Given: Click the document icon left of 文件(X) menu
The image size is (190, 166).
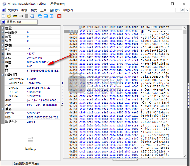Looking at the screenshot, I should tap(4, 10).
